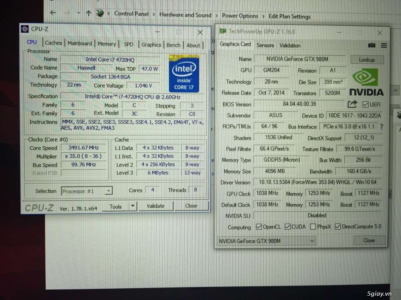Click the Validate button in CPU-Z
Image resolution: width=401 pixels, height=300 pixels.
[x=156, y=206]
